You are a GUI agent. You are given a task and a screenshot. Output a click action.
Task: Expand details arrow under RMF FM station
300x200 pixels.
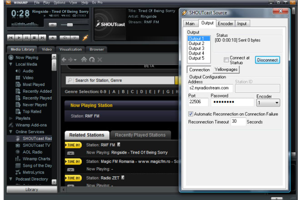(x=70, y=153)
